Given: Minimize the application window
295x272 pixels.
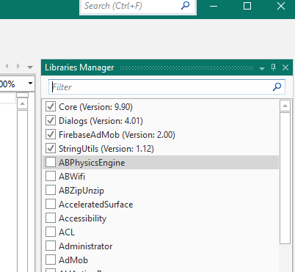Looking at the screenshot, I should pyautogui.click(x=214, y=6).
